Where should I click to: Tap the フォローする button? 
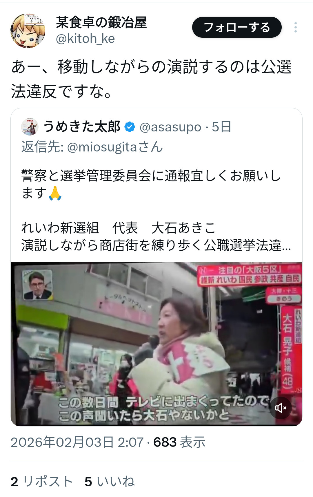coord(237,27)
